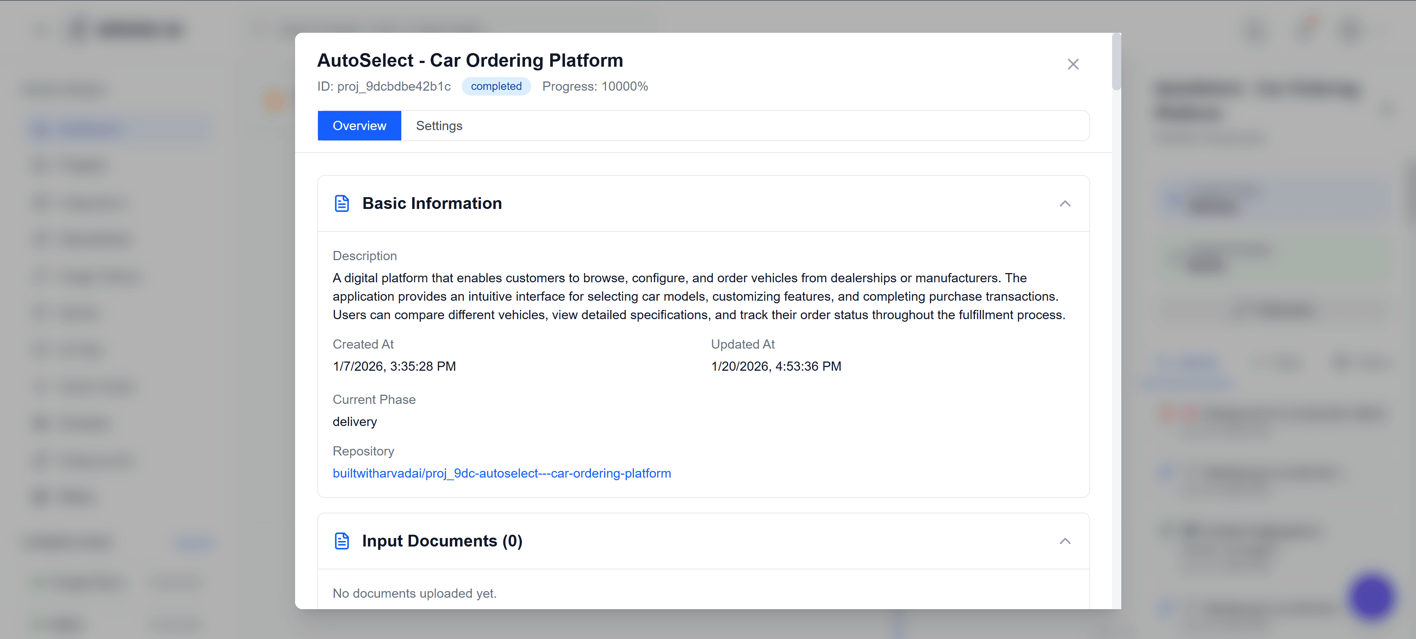Viewport: 1416px width, 639px height.
Task: Click the completed status badge
Action: 496,86
